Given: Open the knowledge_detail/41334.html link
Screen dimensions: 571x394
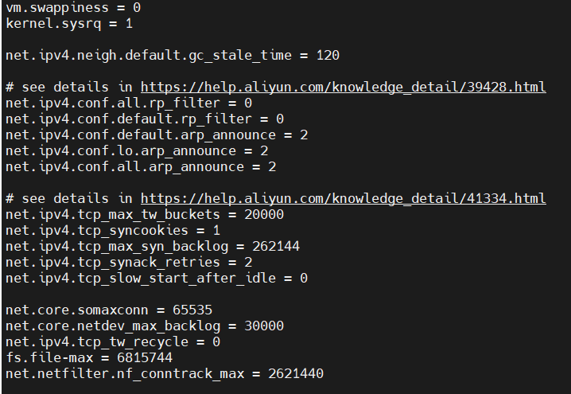Looking at the screenshot, I should pyautogui.click(x=343, y=199).
